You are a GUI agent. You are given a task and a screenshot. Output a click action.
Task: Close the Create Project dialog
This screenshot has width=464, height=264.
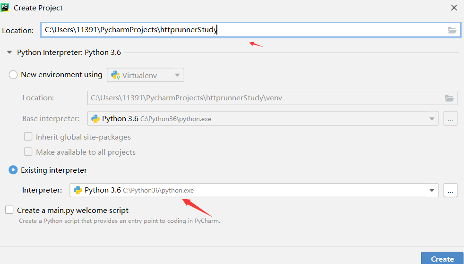[454, 8]
